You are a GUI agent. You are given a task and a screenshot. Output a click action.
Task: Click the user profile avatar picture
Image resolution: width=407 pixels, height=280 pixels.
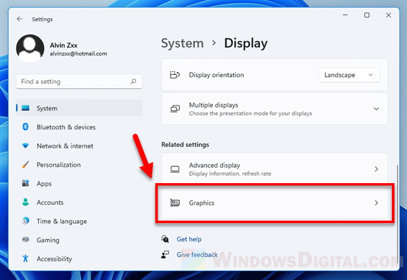tap(30, 48)
